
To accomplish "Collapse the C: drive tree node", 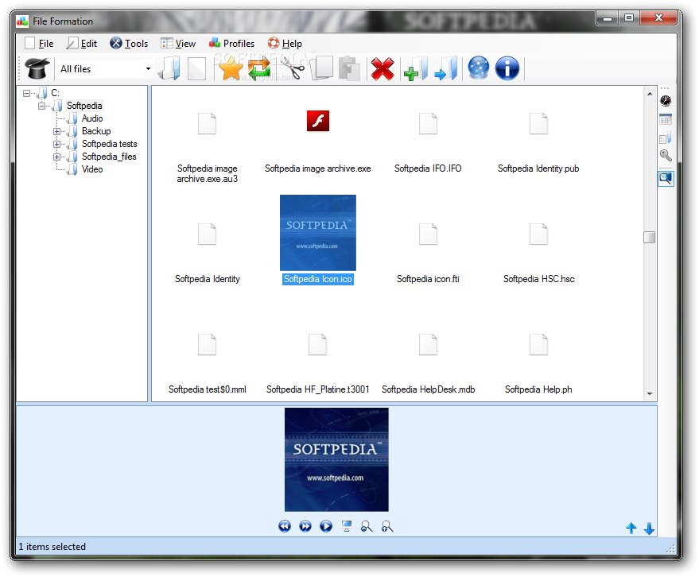I will tap(27, 93).
